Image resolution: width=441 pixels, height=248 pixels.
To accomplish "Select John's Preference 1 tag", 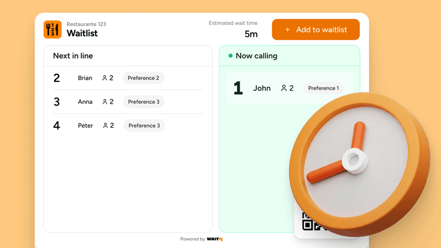I will (x=323, y=88).
